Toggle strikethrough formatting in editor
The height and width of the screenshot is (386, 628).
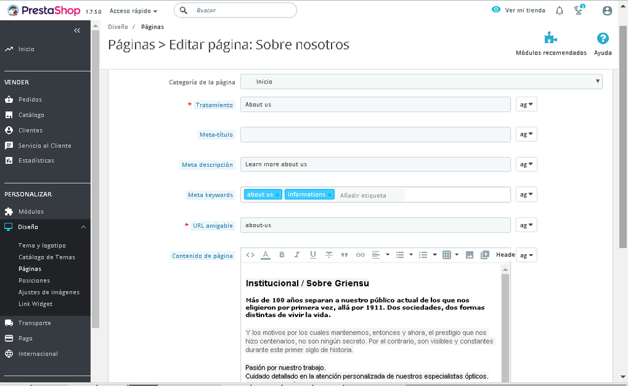click(x=329, y=255)
